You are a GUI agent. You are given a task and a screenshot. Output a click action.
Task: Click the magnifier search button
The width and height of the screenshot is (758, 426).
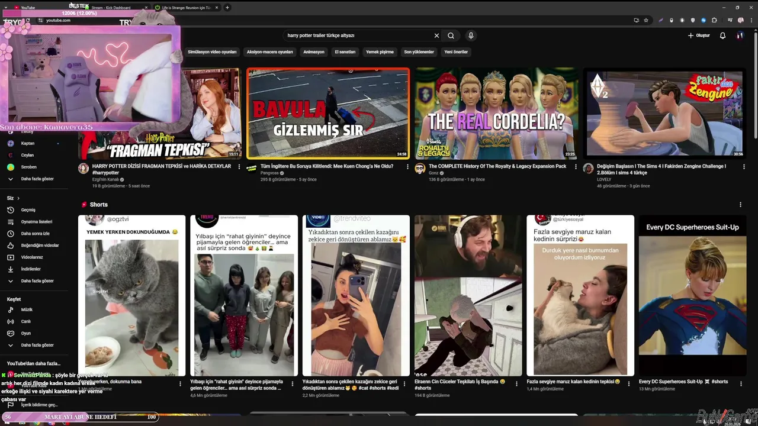(x=451, y=35)
